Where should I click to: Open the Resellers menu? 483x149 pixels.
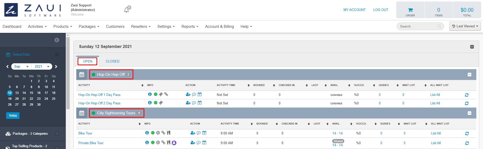click(141, 27)
